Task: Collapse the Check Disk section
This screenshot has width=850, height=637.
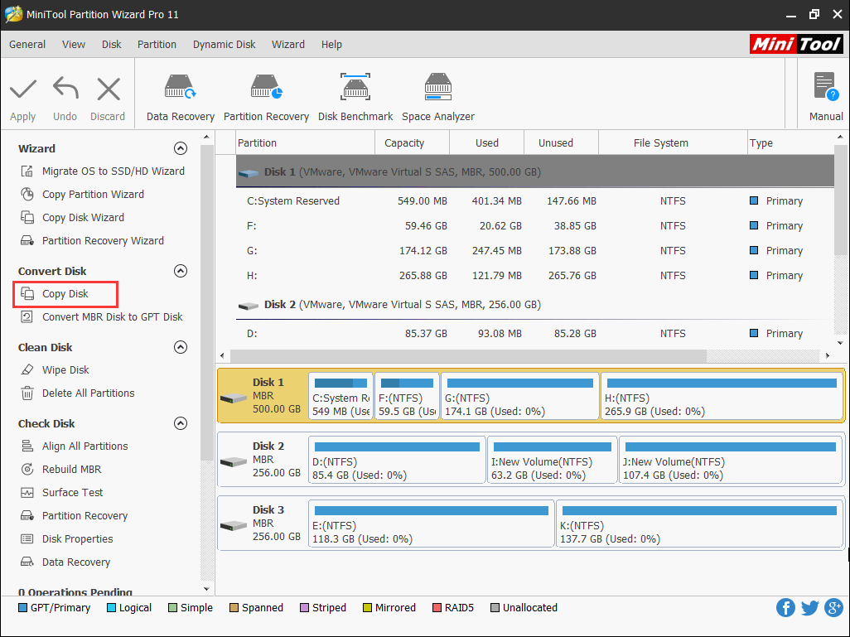Action: point(180,424)
